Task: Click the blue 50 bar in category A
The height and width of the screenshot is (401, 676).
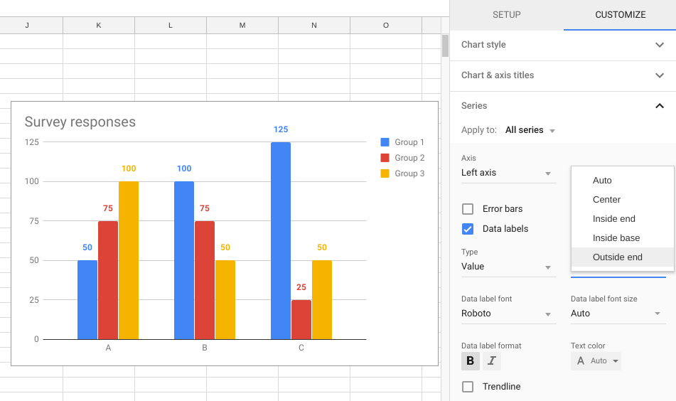Action: tap(87, 299)
